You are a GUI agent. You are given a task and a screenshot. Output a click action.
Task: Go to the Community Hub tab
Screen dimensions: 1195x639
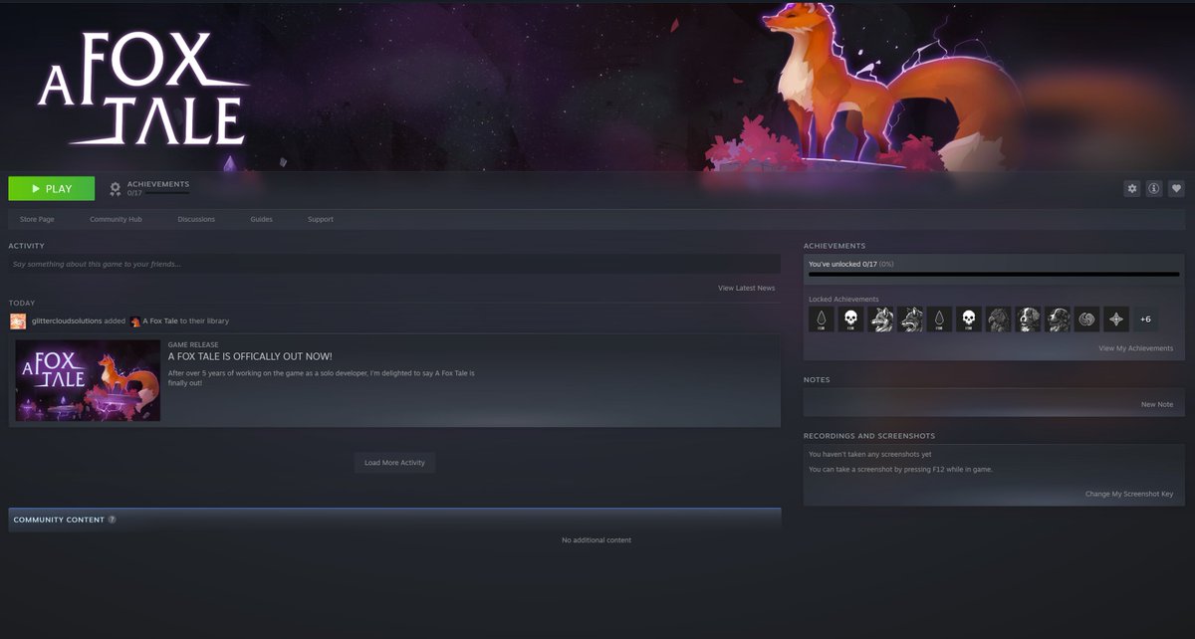point(116,219)
